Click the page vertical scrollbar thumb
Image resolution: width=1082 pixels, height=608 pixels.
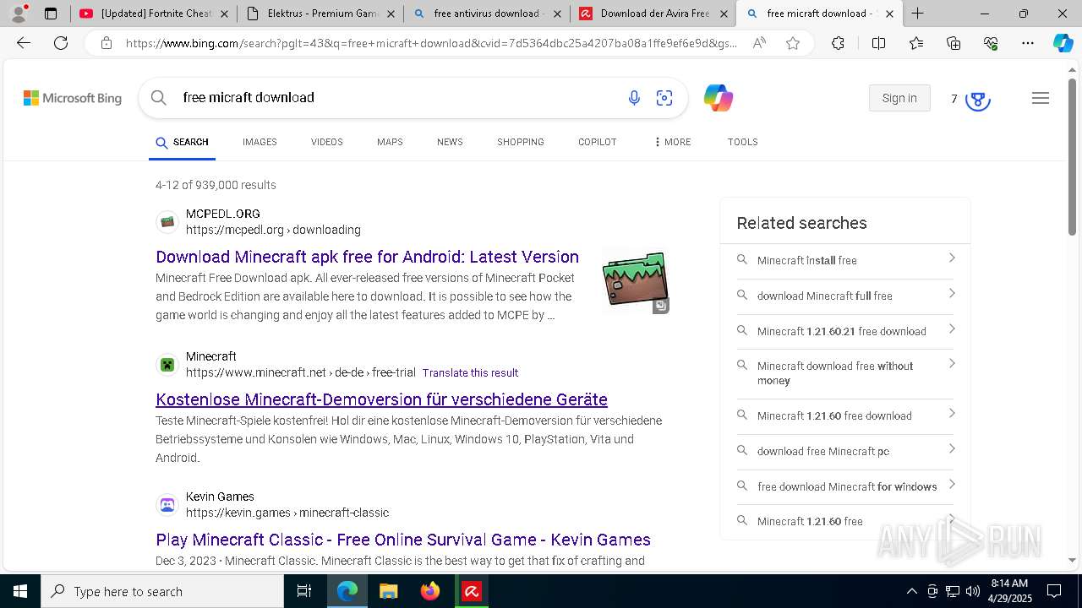(1072, 155)
